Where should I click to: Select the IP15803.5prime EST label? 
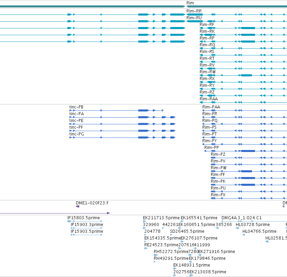point(83,218)
